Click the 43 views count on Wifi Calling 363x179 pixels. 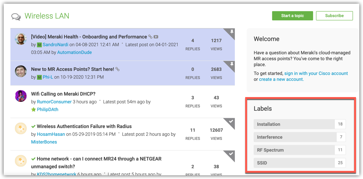tap(216, 98)
